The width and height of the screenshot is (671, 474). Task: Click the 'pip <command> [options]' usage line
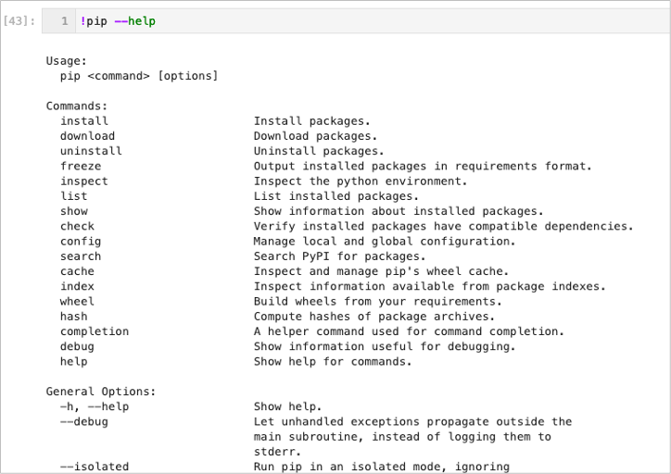click(x=139, y=76)
